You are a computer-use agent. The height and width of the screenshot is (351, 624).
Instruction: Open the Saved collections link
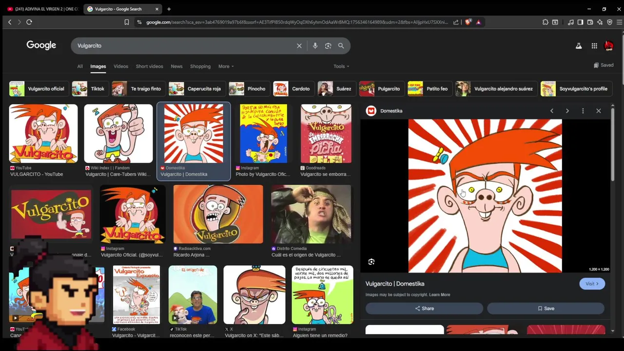[604, 65]
